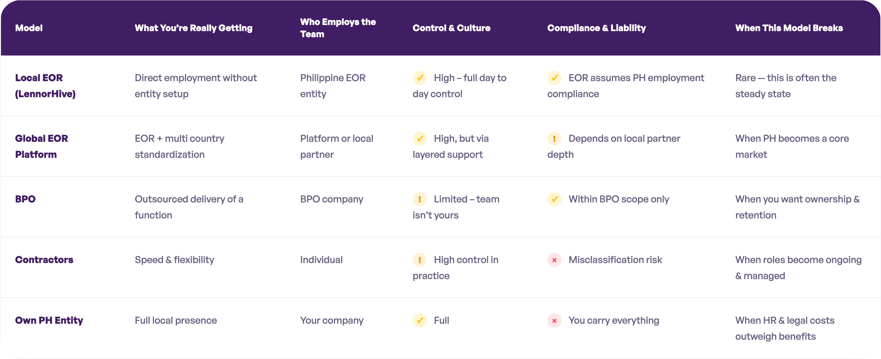Click the warning icon beside 'Depends on local partner'
The width and height of the screenshot is (881, 359).
(x=554, y=139)
